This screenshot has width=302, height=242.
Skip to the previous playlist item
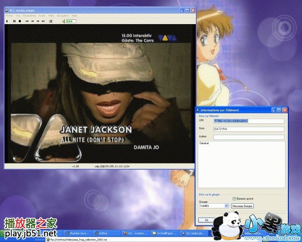pyautogui.click(x=27, y=21)
